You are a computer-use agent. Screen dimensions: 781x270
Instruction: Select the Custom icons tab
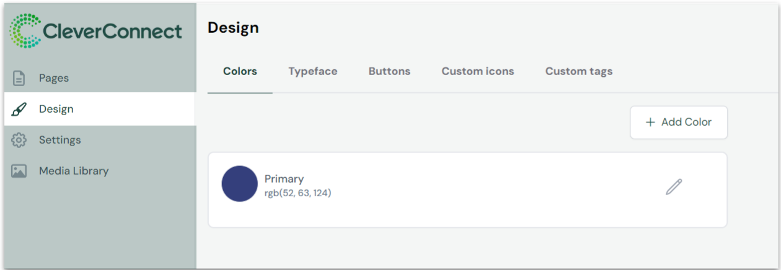(x=478, y=71)
